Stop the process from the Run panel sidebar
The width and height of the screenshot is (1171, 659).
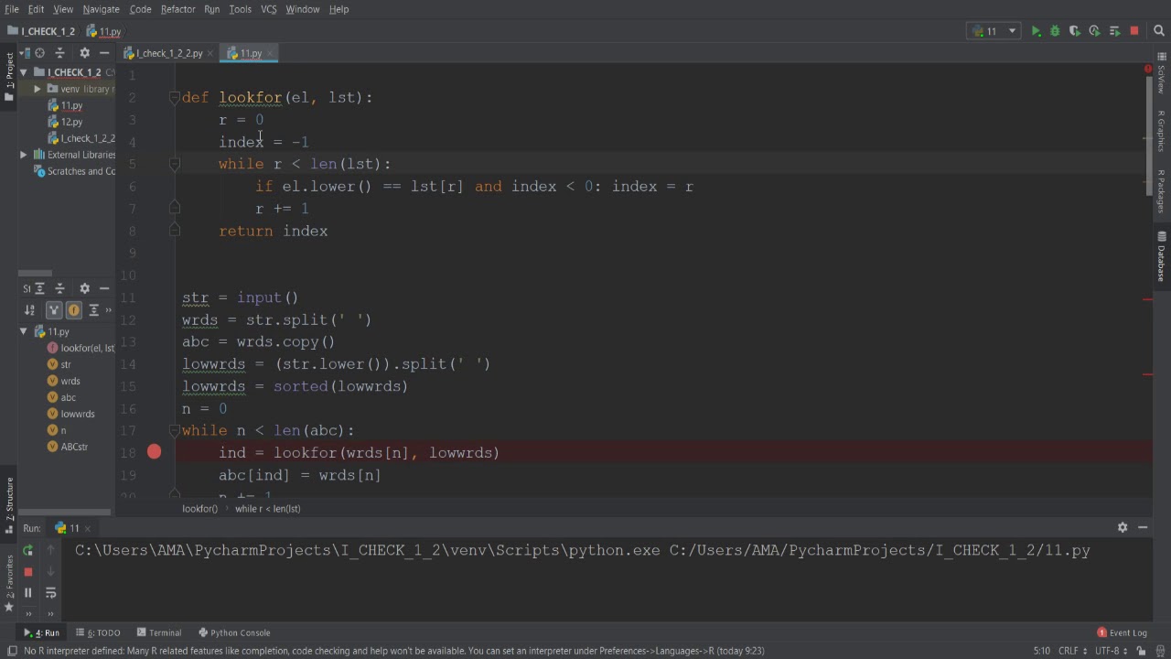27,571
